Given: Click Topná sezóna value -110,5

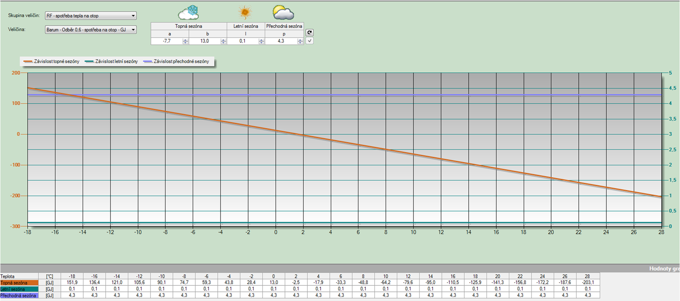Looking at the screenshot, I should (453, 283).
